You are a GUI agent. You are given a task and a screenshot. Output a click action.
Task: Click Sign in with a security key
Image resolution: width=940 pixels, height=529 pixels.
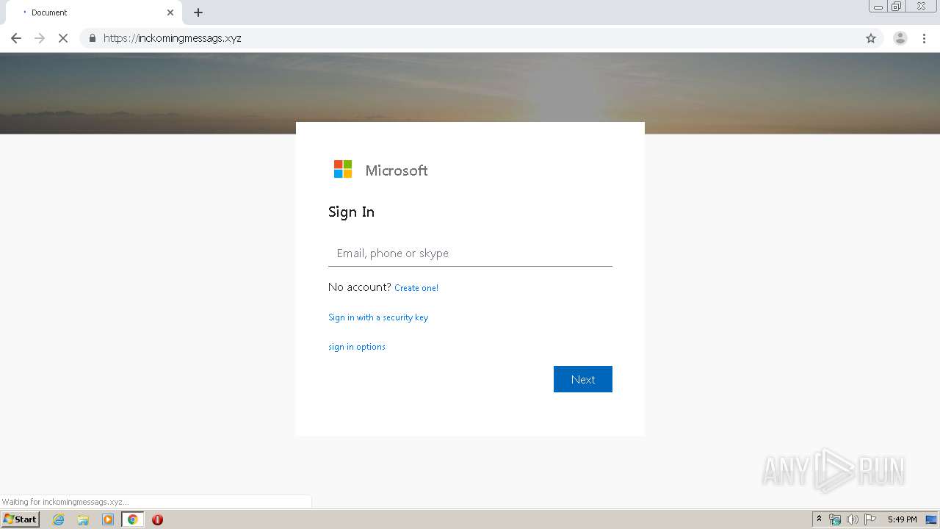pyautogui.click(x=378, y=317)
